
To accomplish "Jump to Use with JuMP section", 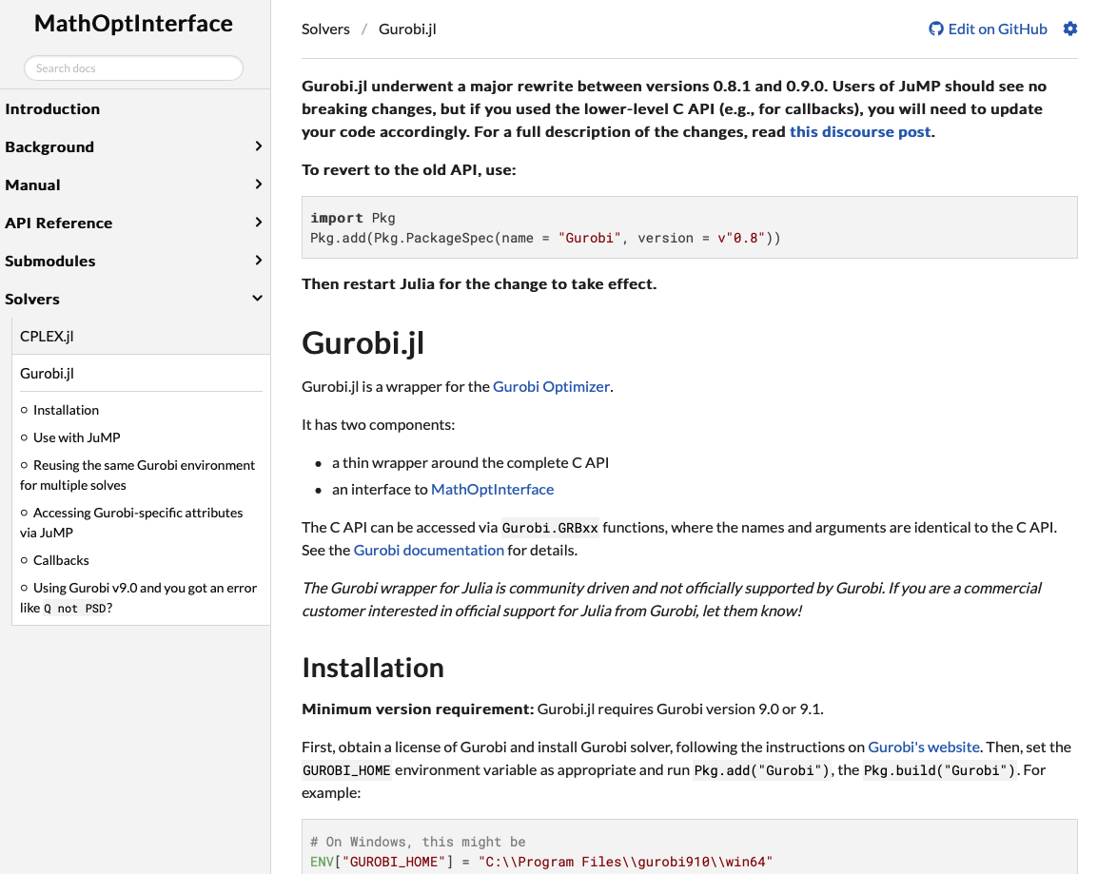I will click(x=77, y=437).
